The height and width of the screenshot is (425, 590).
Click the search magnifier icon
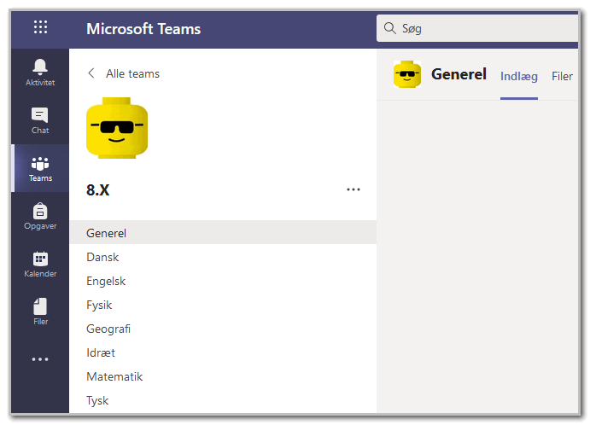(389, 28)
